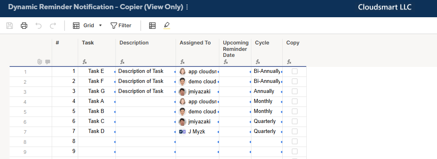Click the Redo arrow icon
Screen dimensions: 437x159
tap(53, 26)
